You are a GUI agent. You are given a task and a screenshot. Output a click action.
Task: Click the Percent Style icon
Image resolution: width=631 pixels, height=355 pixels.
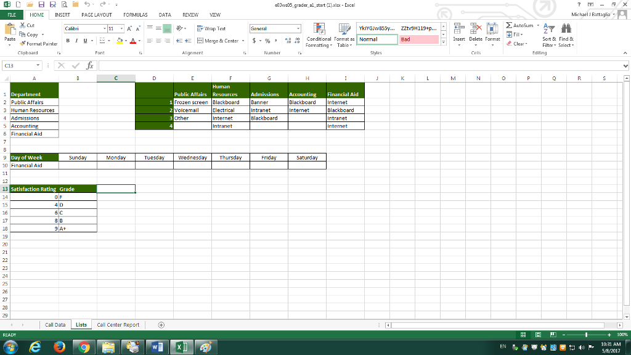(268, 41)
